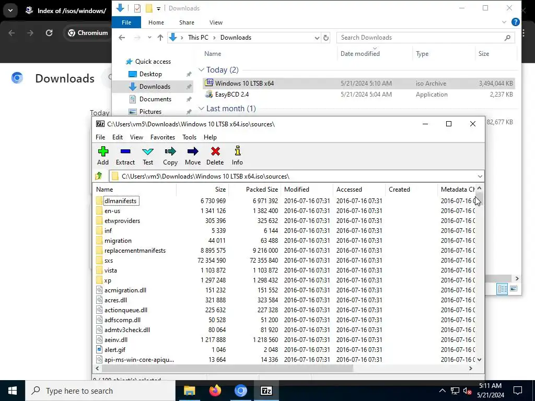
Task: Click the 7-Zip horizontal scrollbar thumb
Action: (227, 368)
